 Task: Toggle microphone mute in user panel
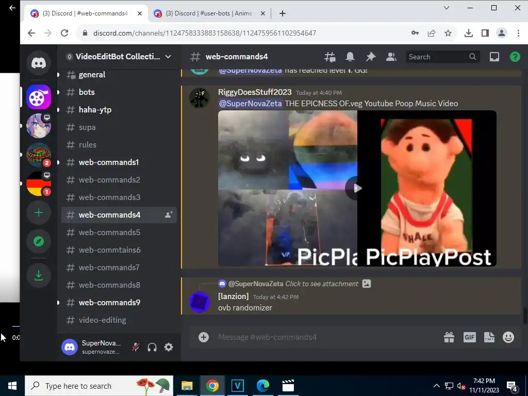[136, 347]
